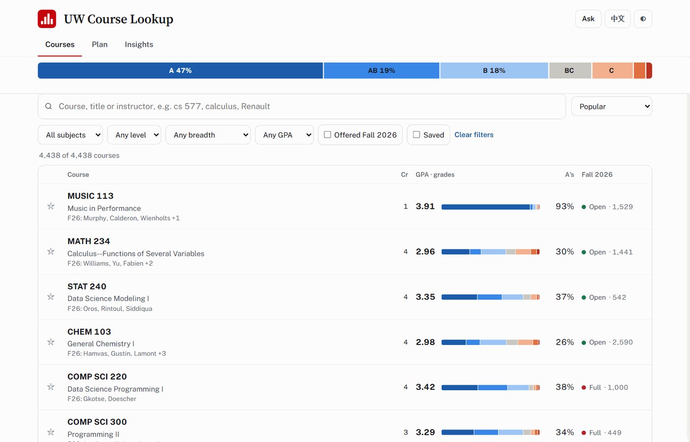Star the MATH 234 course
The image size is (690, 442).
[x=51, y=252]
